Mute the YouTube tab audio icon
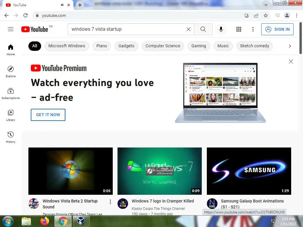The image size is (303, 227). [62, 5]
